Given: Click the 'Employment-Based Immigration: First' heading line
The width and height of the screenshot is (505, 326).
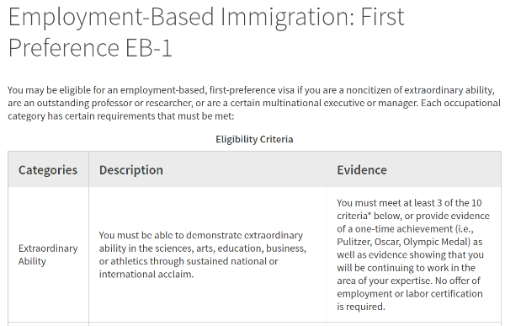Looking at the screenshot, I should pos(206,17).
